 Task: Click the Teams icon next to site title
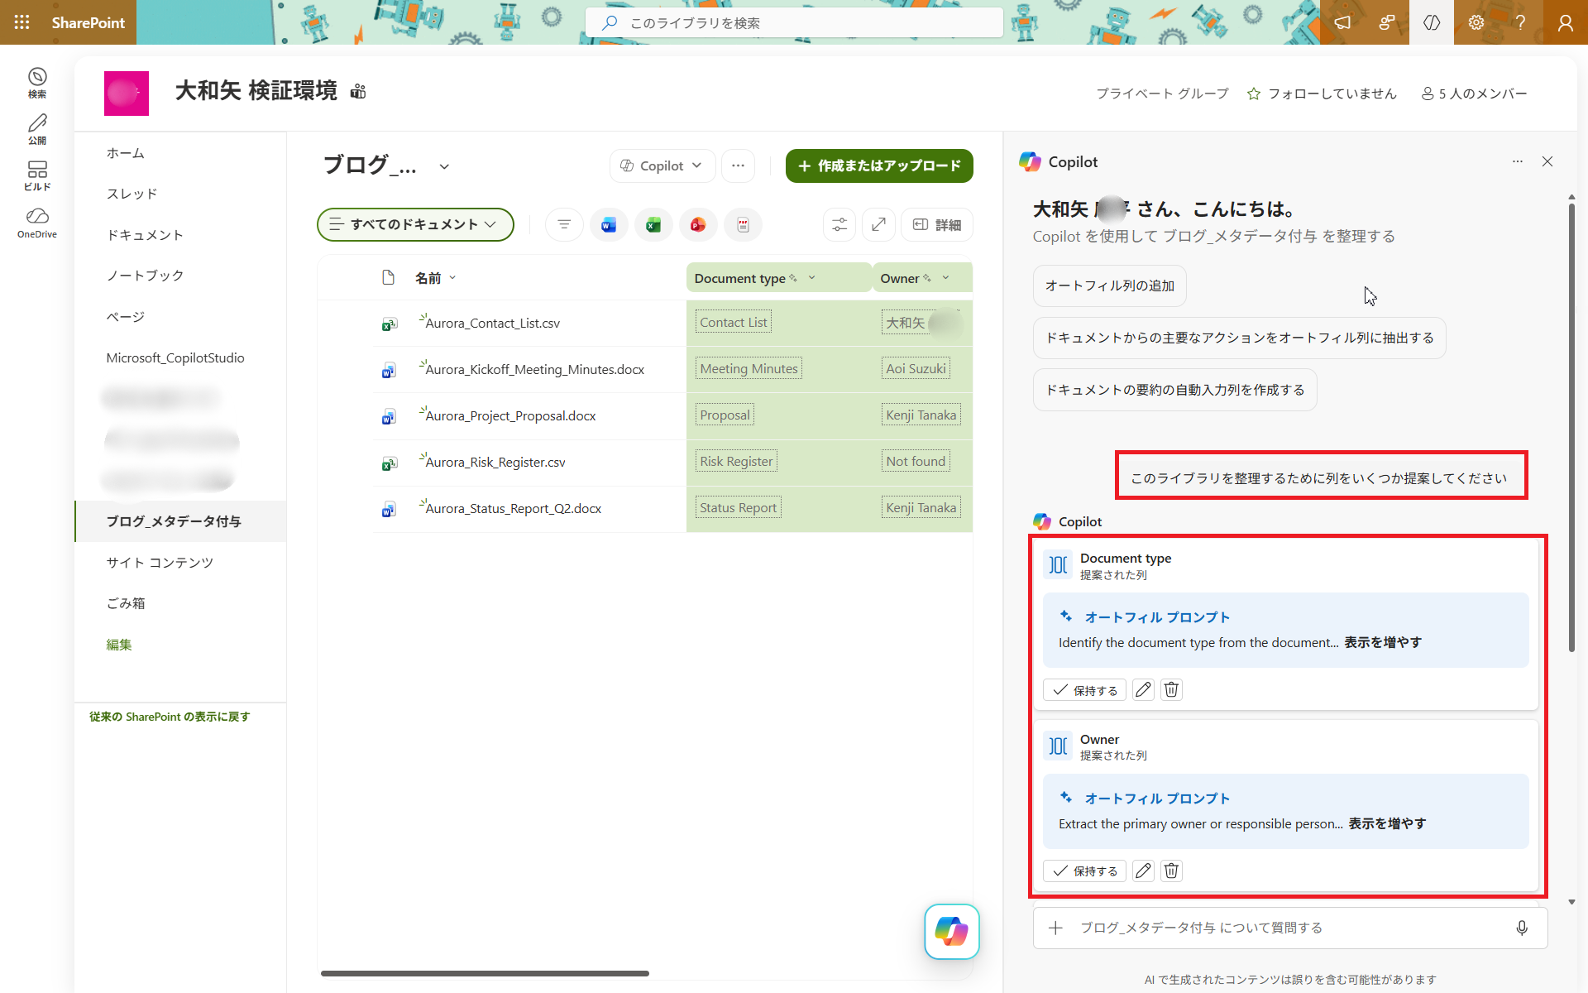point(358,91)
